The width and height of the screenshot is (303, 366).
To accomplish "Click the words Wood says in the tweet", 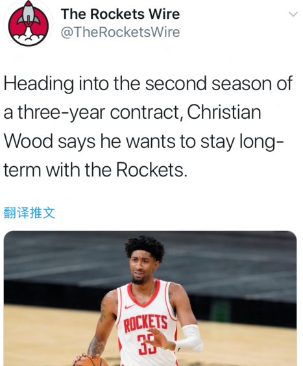I will 49,142.
